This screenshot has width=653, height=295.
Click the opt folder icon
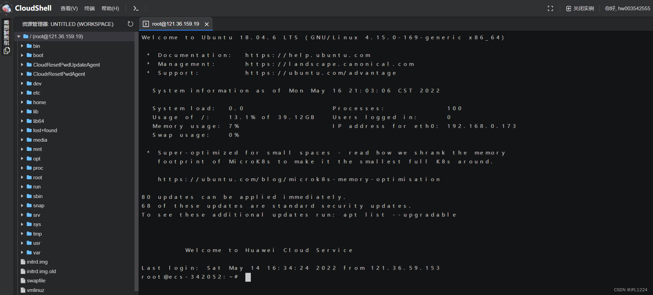click(29, 158)
